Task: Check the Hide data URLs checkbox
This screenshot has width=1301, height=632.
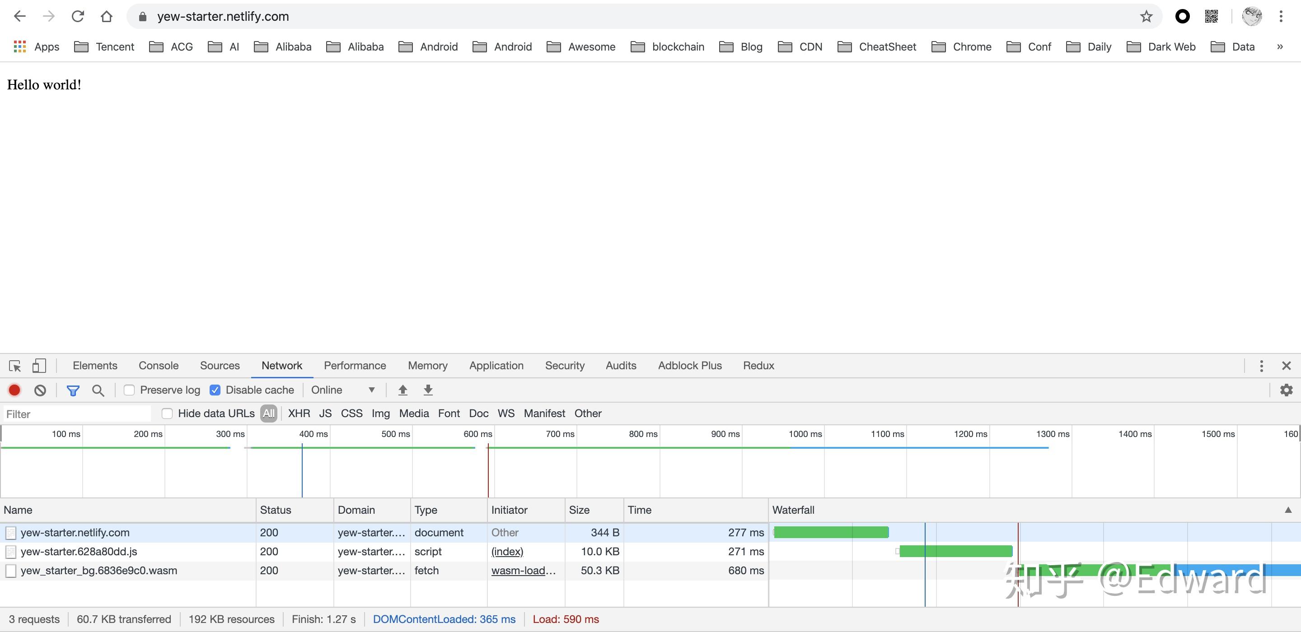Action: [x=167, y=414]
